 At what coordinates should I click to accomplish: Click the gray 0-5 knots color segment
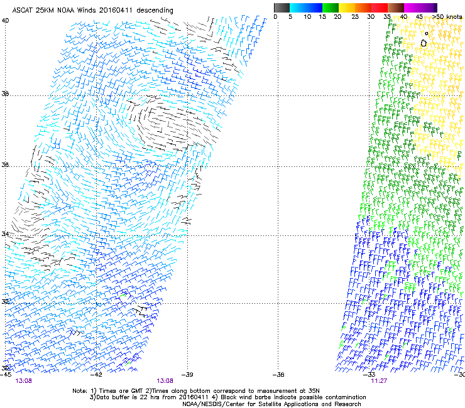[282, 8]
